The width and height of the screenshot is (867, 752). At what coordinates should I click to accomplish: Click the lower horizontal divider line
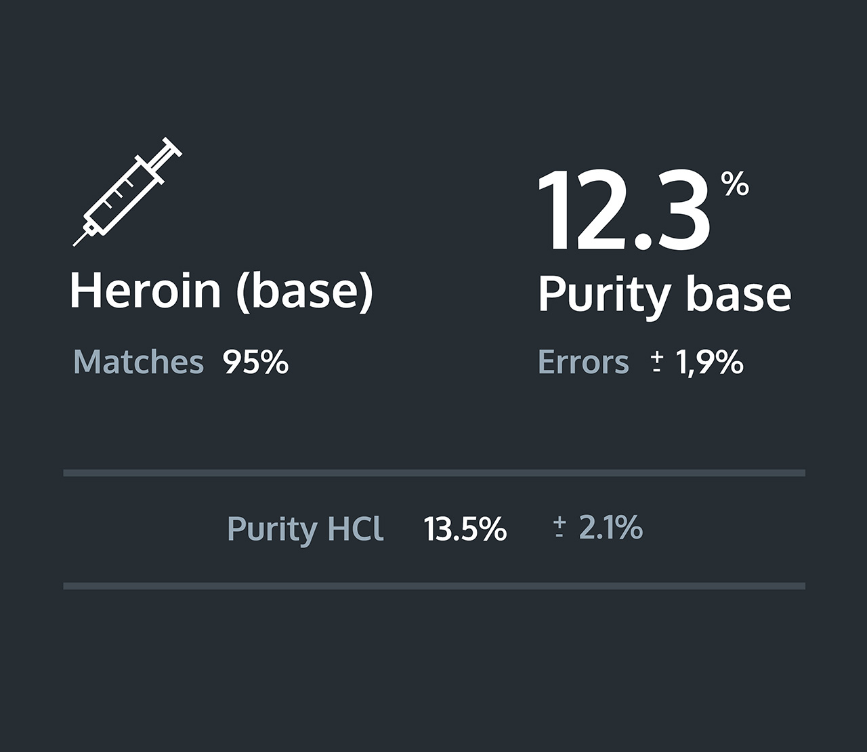point(433,586)
